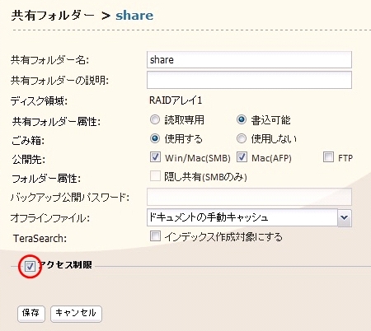The image size is (371, 331).
Task: Check the 隠し共有(SMBのみ) option
Action: click(155, 176)
